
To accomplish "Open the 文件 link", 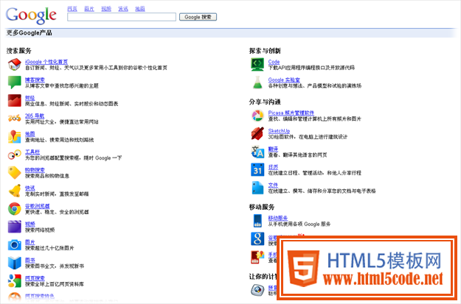I will coord(273,185).
